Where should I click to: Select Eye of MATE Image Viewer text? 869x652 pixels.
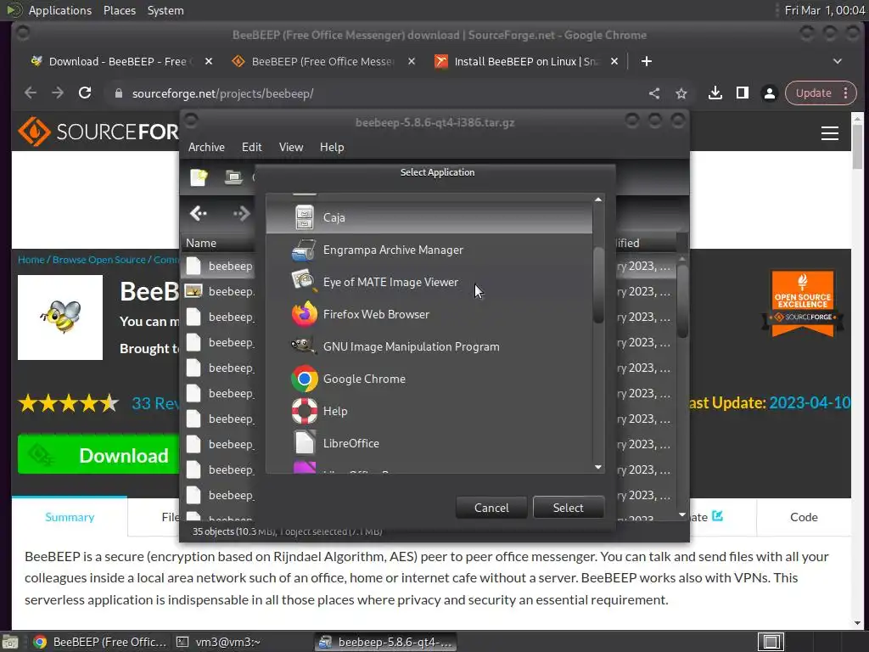coord(390,282)
